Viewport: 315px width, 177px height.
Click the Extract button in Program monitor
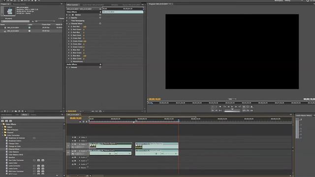coord(248,111)
